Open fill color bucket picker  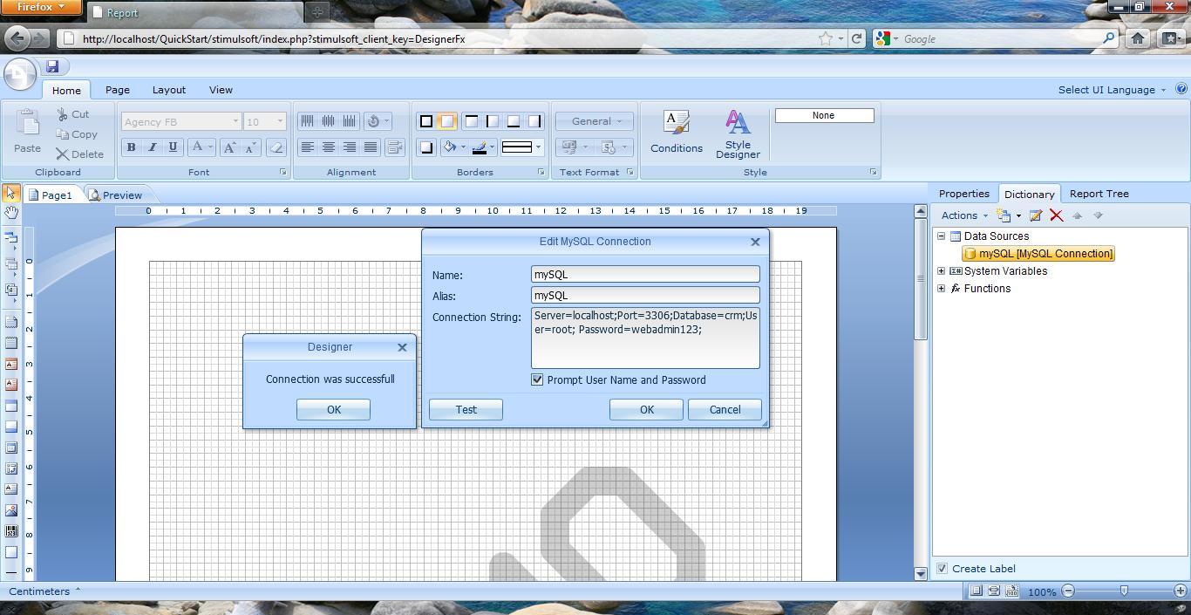point(453,147)
